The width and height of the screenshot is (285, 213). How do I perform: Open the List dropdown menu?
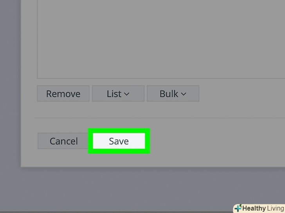tap(118, 94)
